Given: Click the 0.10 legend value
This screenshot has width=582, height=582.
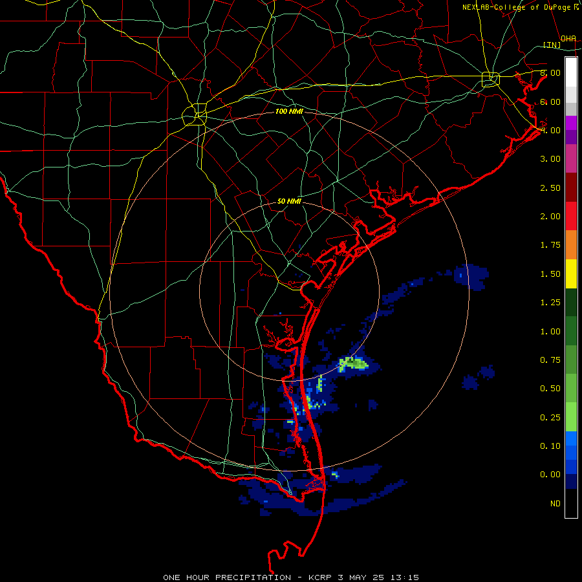Looking at the screenshot, I should pyautogui.click(x=550, y=446).
